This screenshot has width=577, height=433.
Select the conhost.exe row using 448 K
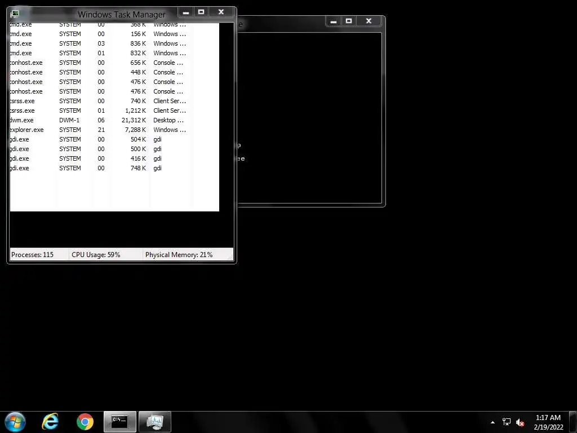point(114,72)
